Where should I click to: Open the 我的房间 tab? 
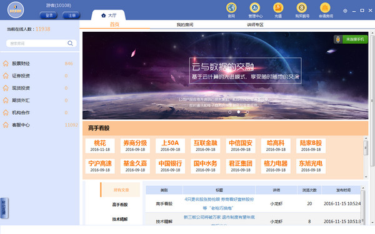[x=185, y=24]
